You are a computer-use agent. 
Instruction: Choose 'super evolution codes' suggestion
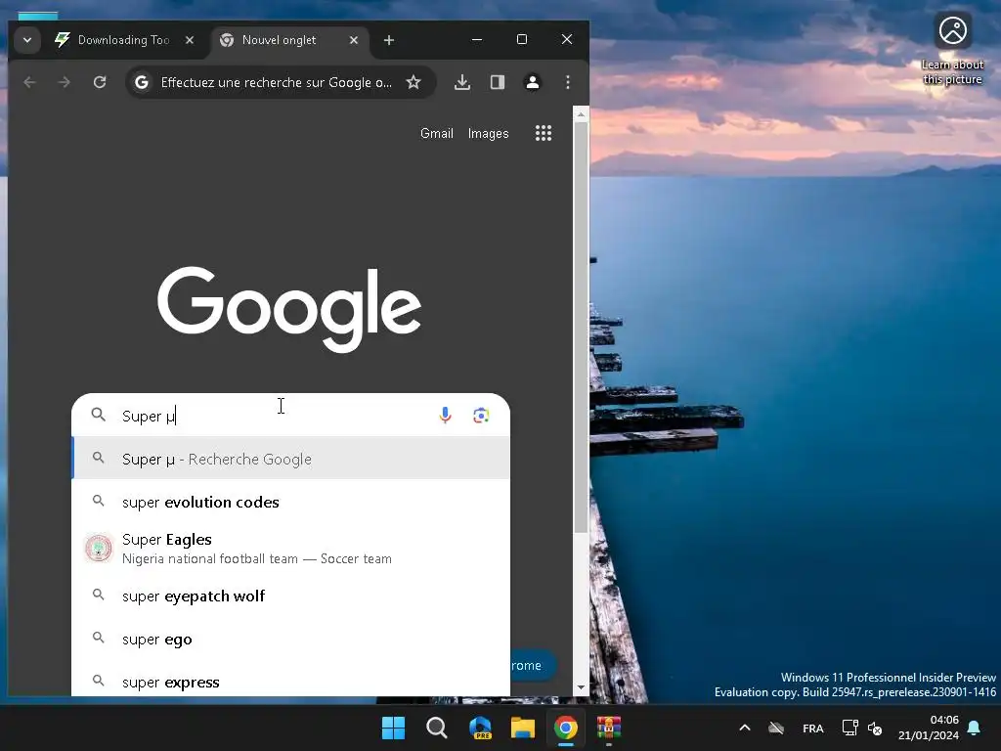291,502
